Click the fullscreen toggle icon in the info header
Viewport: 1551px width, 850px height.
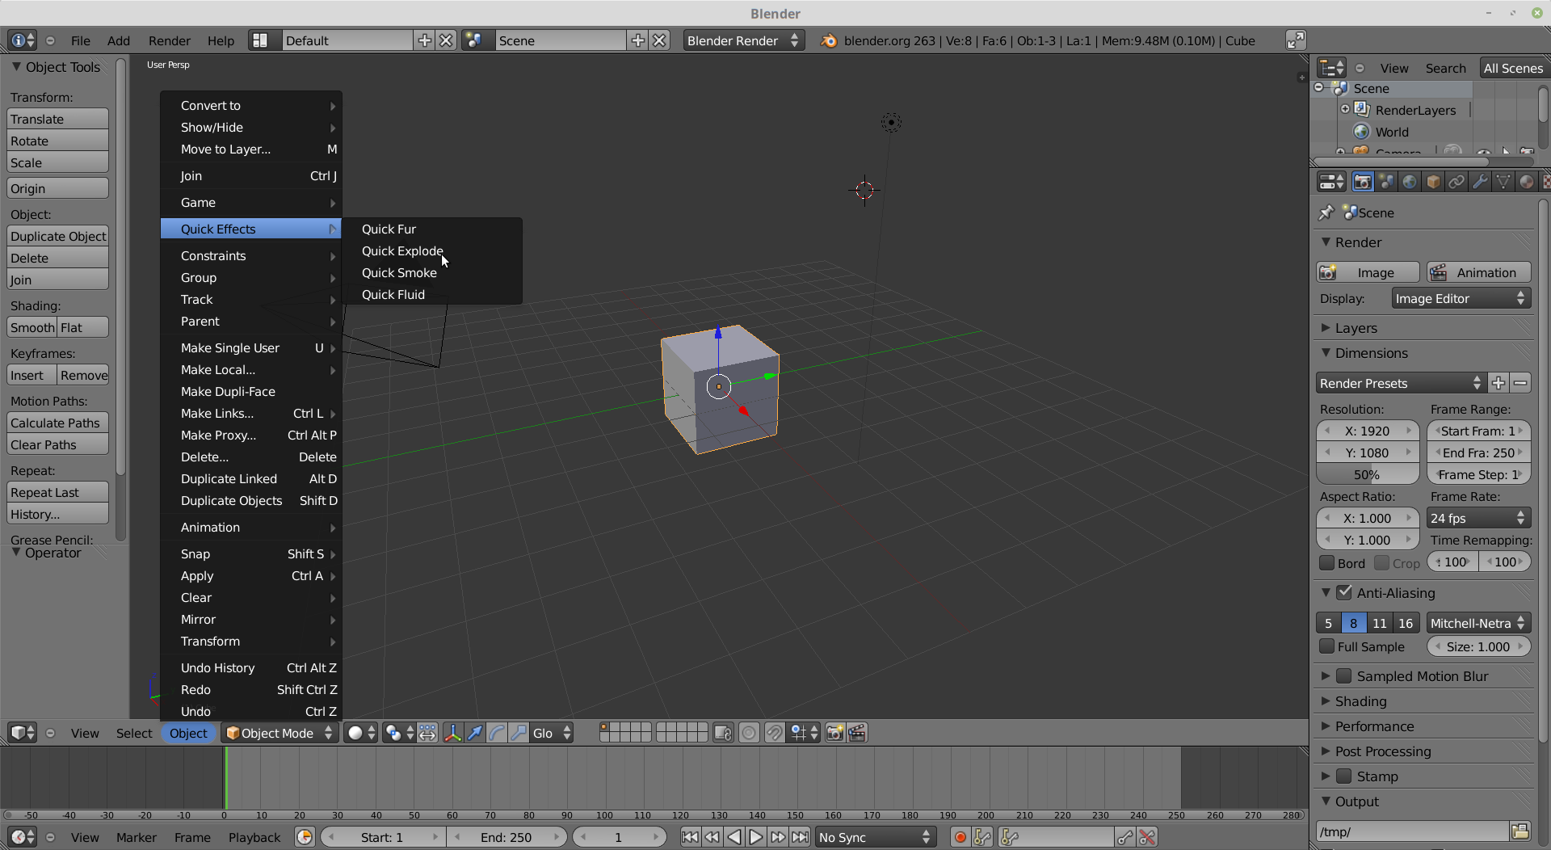pos(1296,40)
